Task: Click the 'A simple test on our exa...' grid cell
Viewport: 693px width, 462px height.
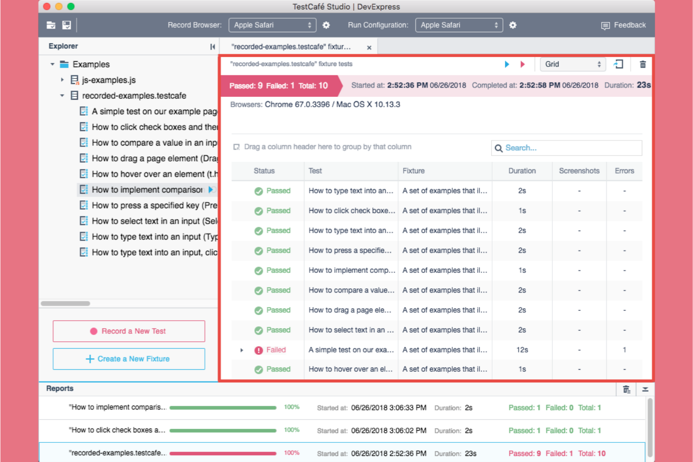Action: [x=351, y=350]
